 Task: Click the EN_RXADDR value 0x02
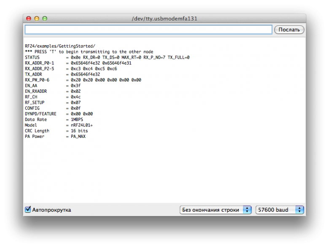coord(76,91)
